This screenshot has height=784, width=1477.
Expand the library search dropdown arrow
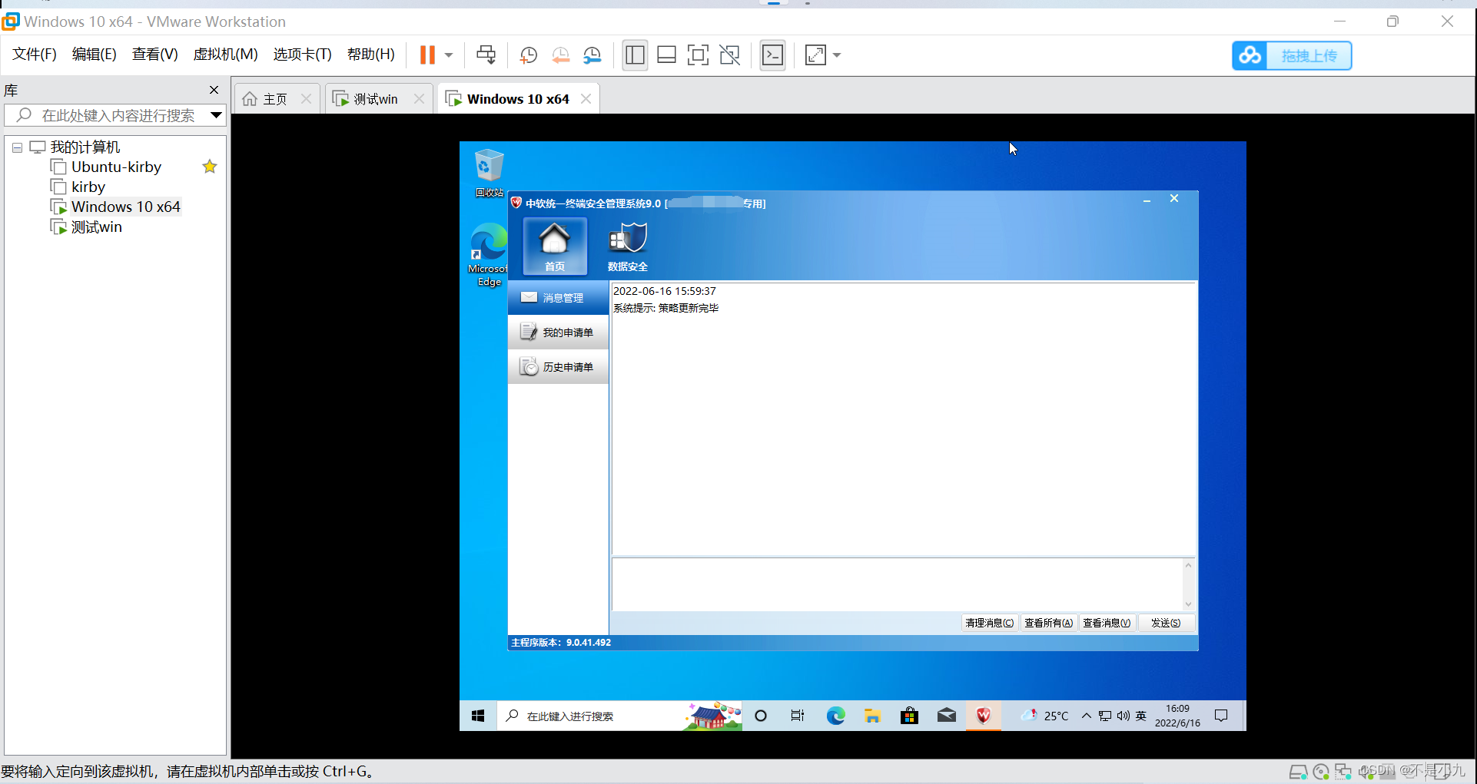[x=217, y=115]
